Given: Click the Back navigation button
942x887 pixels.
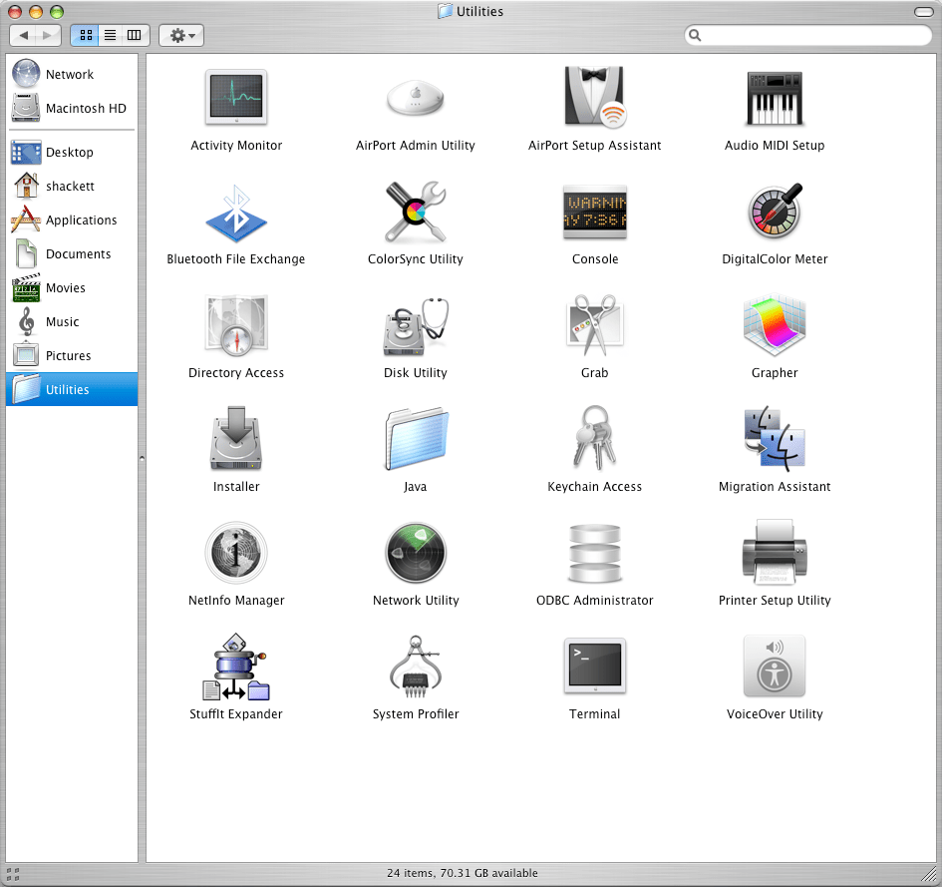Looking at the screenshot, I should [x=24, y=35].
